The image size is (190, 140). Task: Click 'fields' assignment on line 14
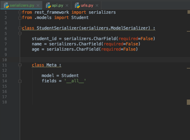click(49, 81)
